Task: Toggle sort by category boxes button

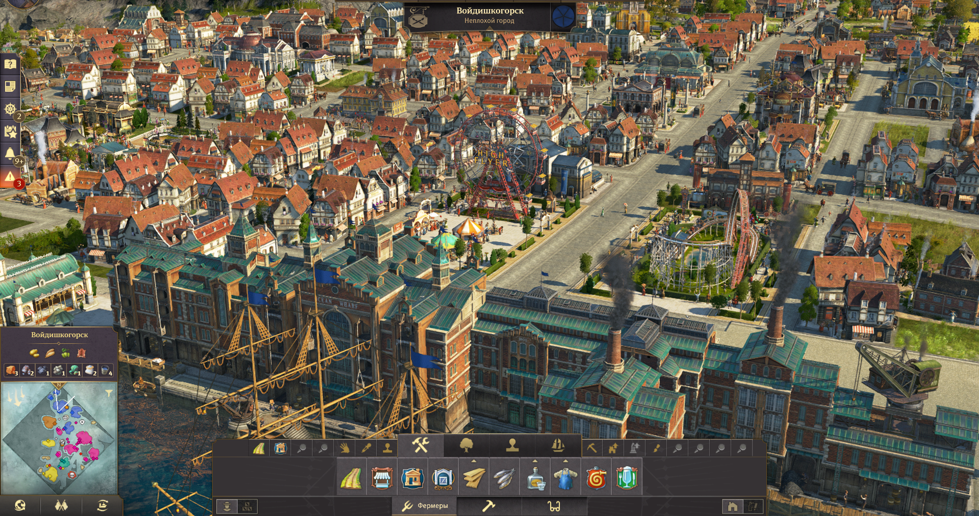Action: [247, 506]
